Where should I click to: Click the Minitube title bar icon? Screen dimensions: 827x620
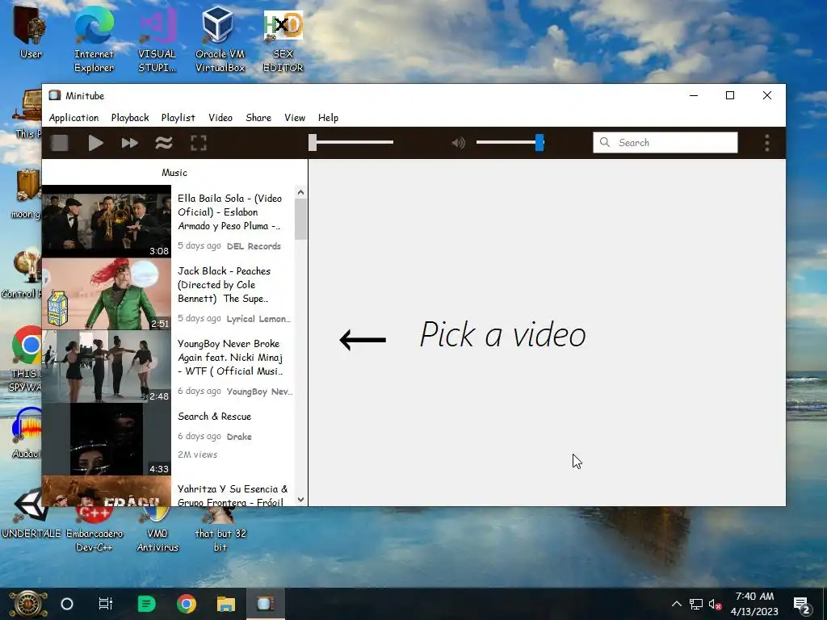tap(55, 95)
